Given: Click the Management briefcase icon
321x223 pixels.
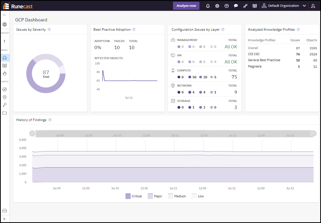Looking at the screenshot, I should coord(173,40).
